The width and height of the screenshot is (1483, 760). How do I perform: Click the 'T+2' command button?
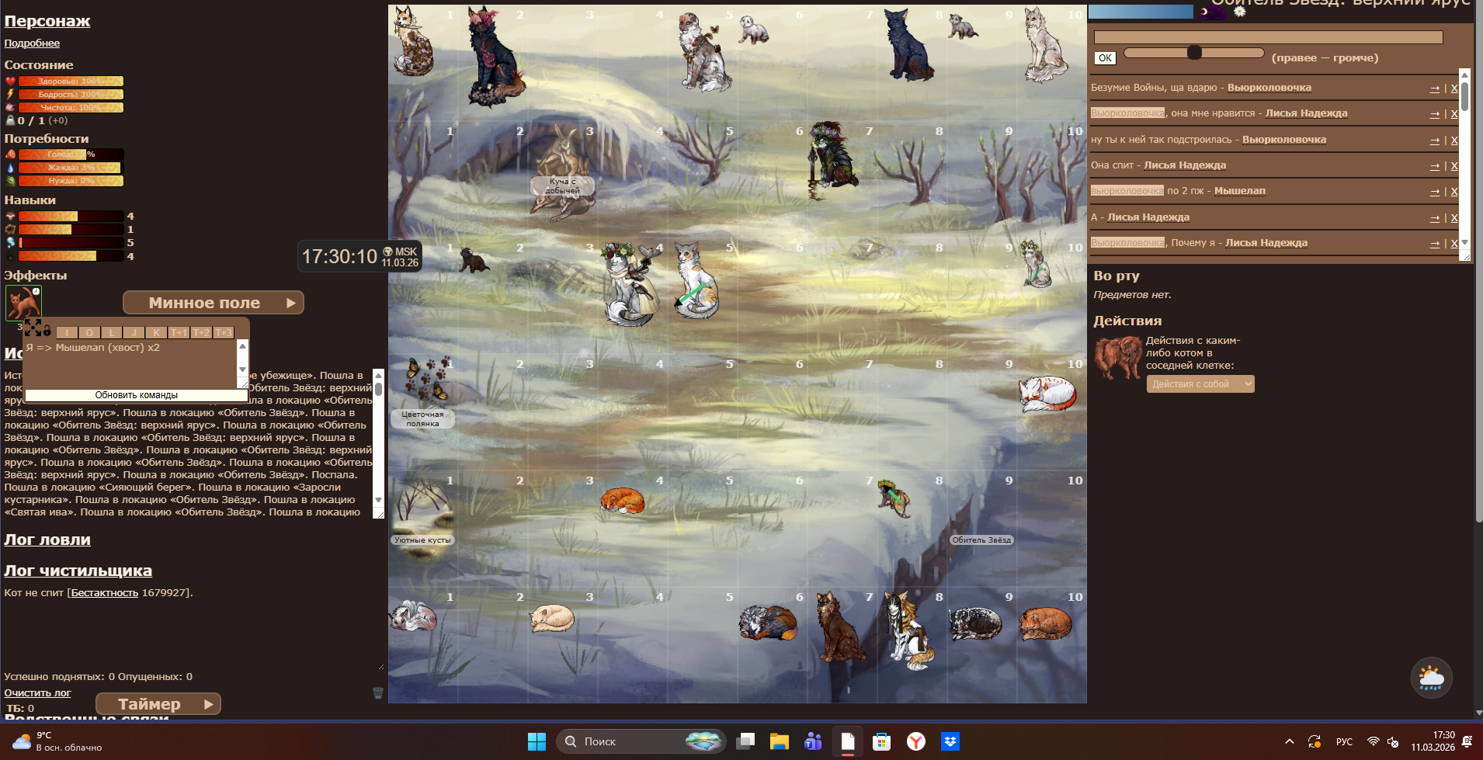pyautogui.click(x=201, y=332)
